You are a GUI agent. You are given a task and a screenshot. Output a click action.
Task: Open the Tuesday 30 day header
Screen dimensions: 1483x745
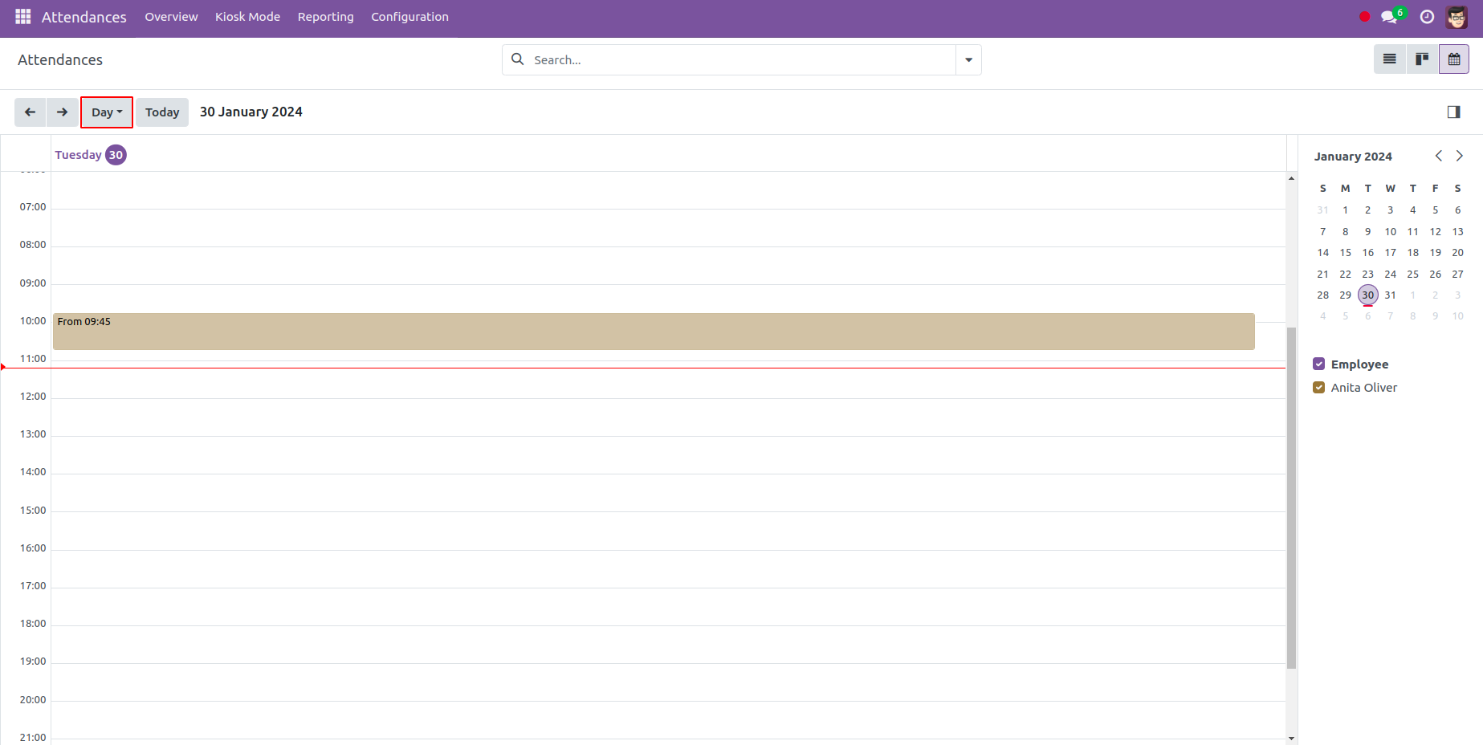click(x=90, y=155)
